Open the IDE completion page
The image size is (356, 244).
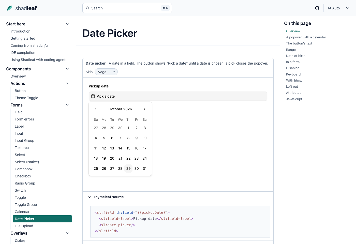[x=23, y=53]
